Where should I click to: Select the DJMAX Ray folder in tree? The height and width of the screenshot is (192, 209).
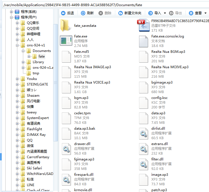click(33, 135)
